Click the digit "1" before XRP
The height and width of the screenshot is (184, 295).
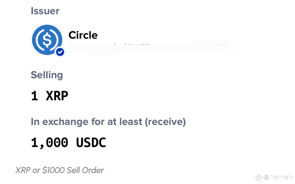click(34, 96)
